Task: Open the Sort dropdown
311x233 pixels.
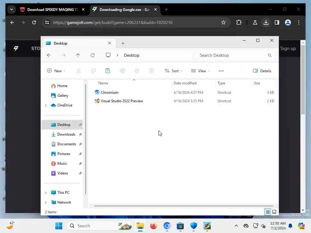Action: click(173, 71)
